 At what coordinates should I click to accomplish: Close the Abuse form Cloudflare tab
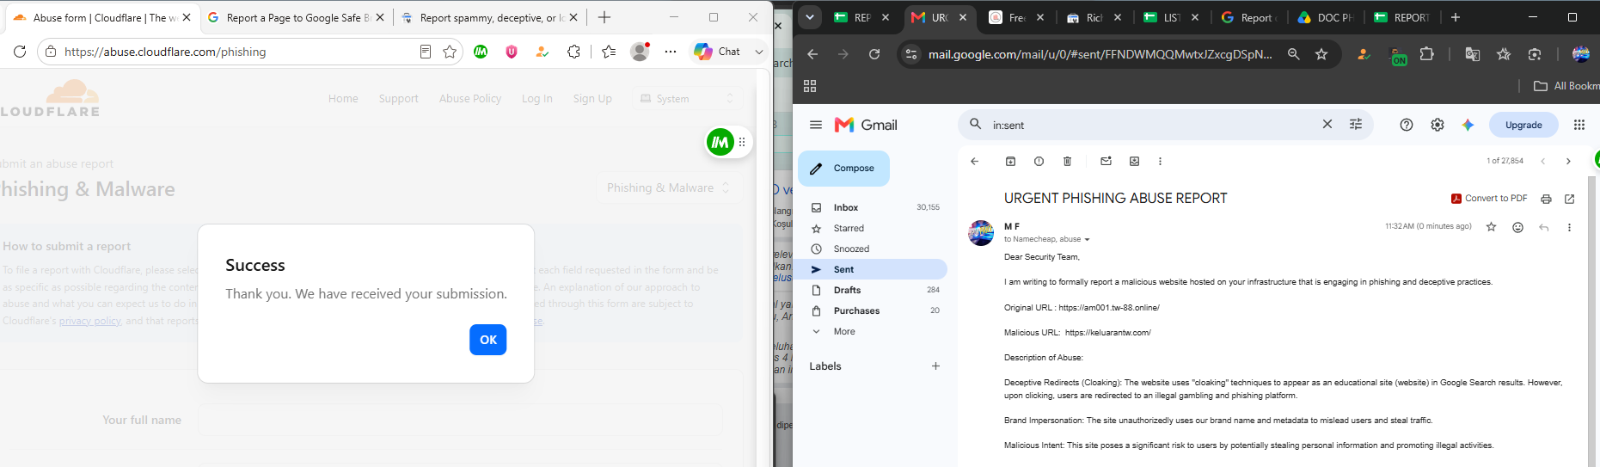[x=187, y=17]
